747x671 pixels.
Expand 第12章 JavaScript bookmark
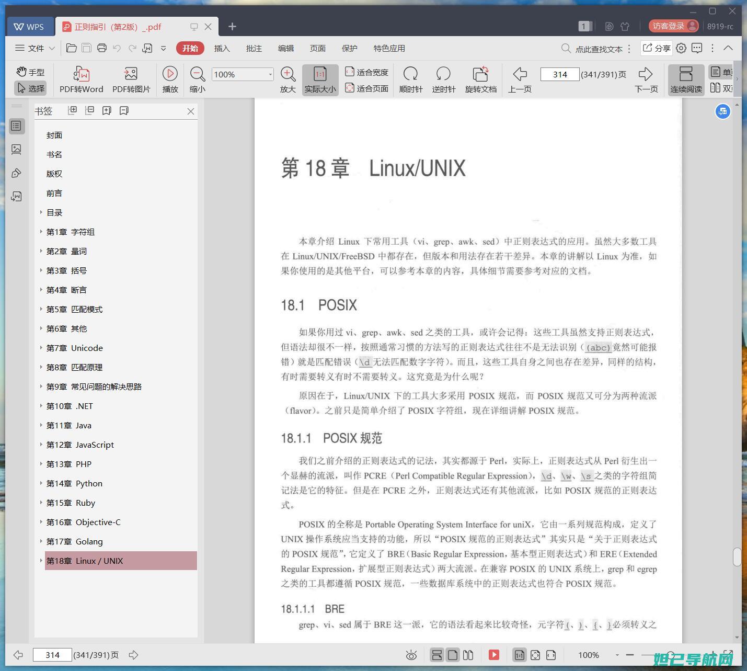(x=41, y=445)
